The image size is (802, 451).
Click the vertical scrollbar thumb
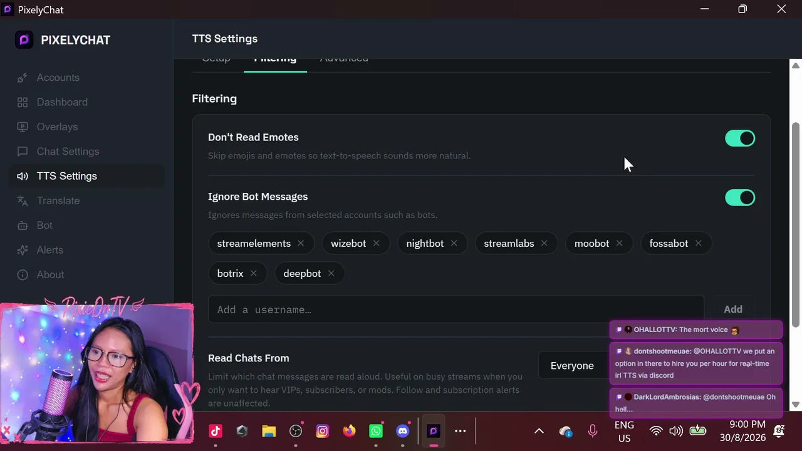[796, 224]
